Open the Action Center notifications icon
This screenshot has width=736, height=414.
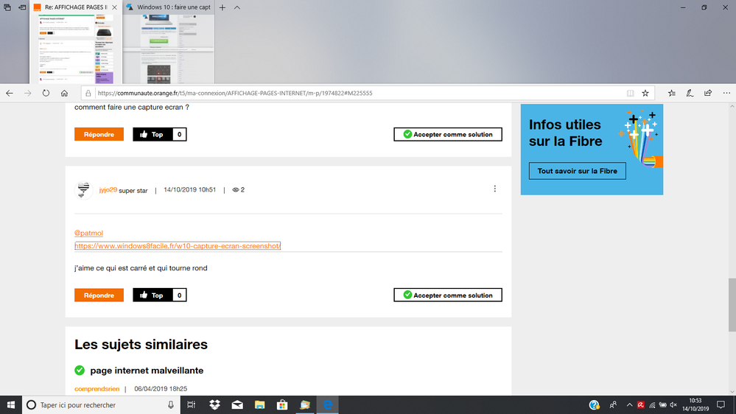(x=721, y=404)
